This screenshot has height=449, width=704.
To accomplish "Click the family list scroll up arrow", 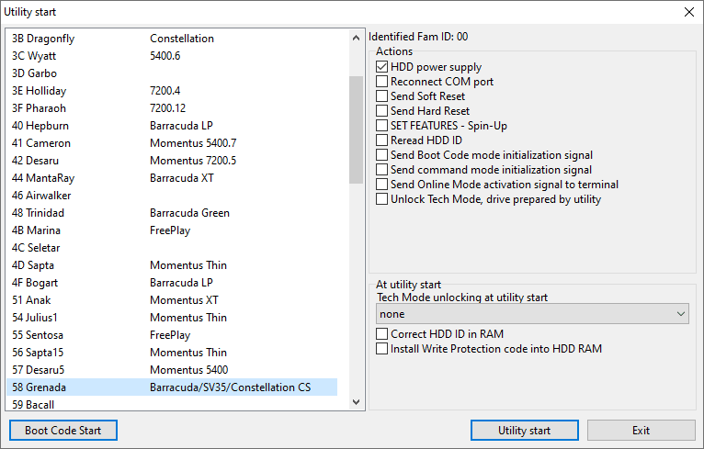I will [356, 39].
